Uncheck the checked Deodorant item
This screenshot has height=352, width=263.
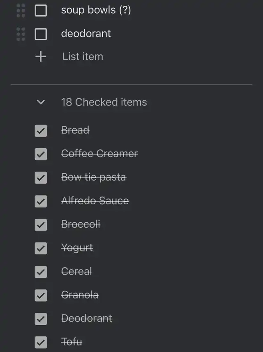tap(41, 319)
